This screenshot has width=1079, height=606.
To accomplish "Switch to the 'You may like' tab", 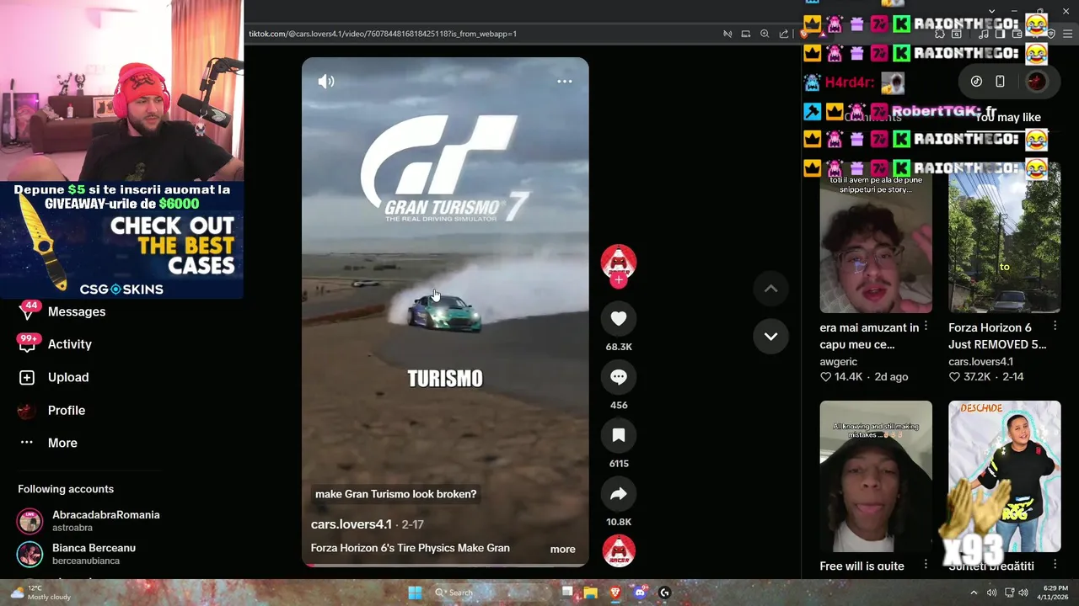I will click(x=1008, y=117).
